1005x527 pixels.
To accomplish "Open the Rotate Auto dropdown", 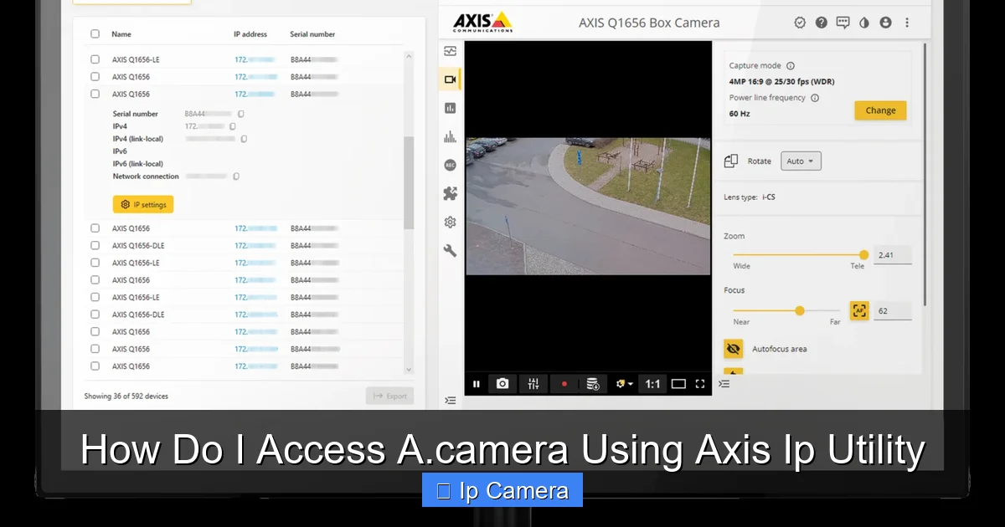I will click(x=801, y=161).
